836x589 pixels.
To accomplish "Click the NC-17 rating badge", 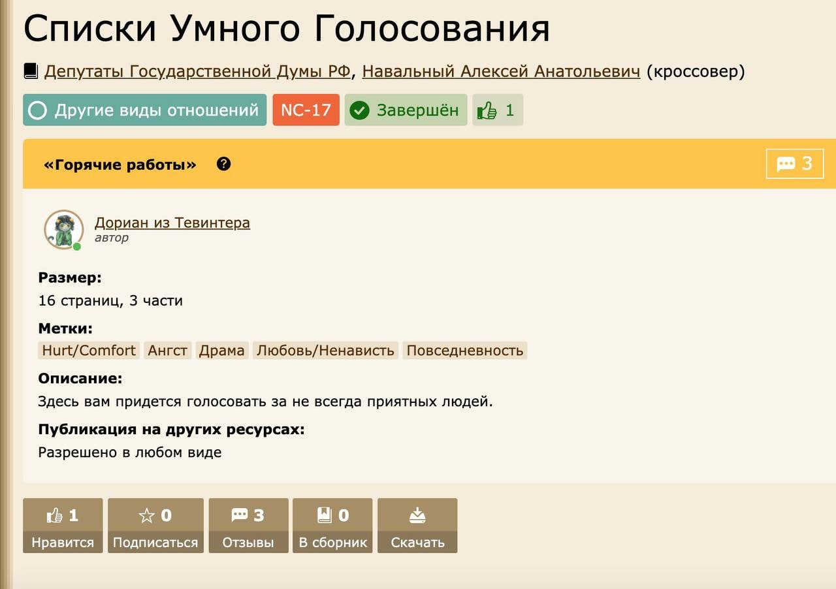I will (306, 110).
